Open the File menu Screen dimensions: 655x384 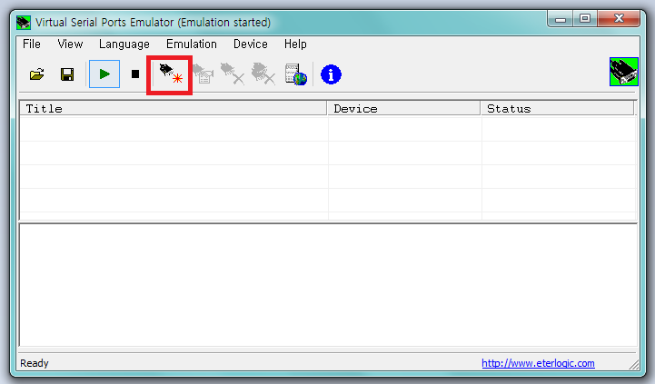31,44
